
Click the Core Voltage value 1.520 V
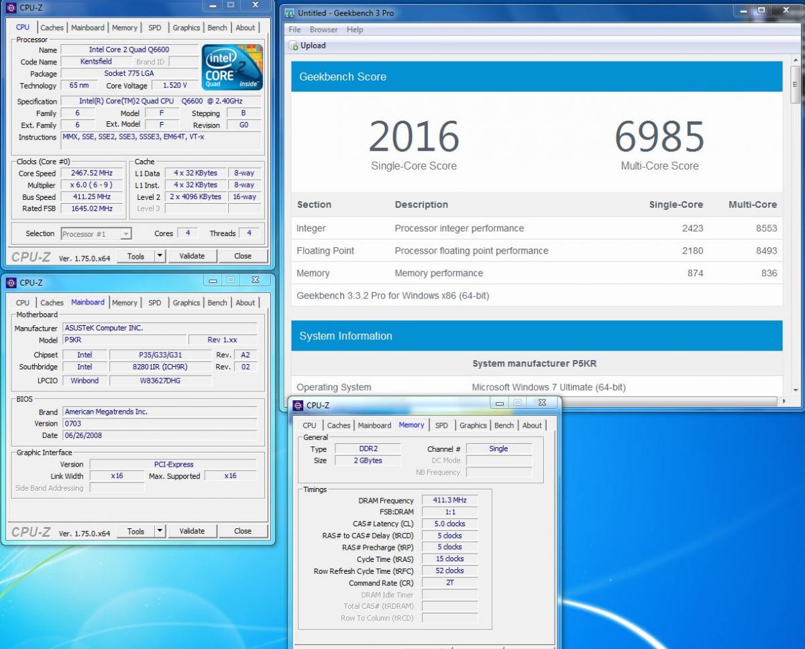coord(174,86)
